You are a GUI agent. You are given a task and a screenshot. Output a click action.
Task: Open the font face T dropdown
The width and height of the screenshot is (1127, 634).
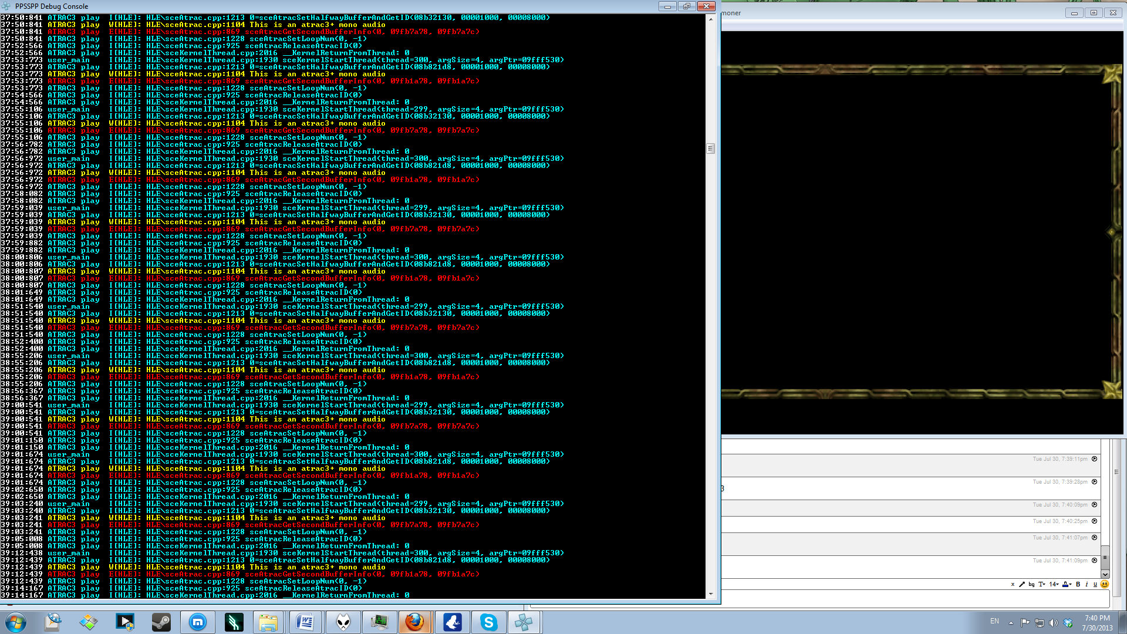[x=1042, y=584]
